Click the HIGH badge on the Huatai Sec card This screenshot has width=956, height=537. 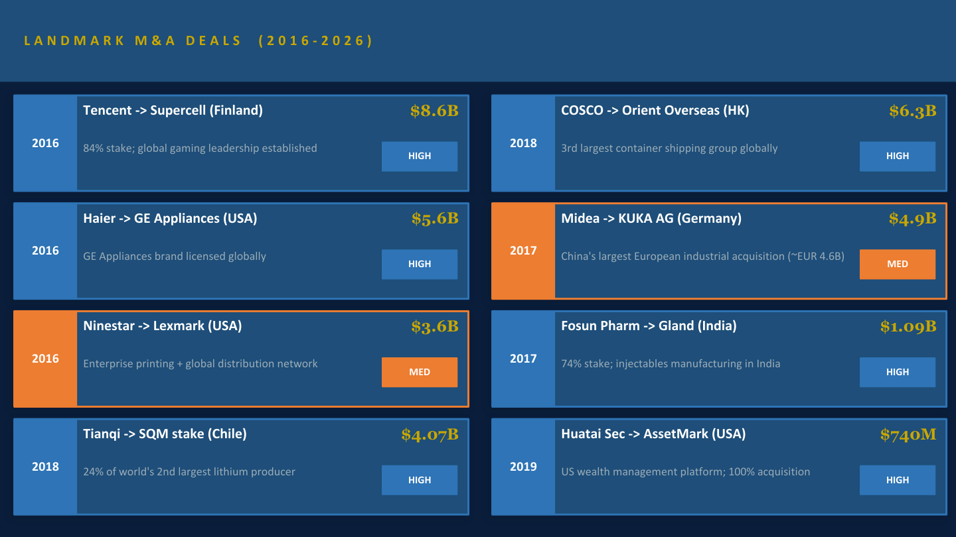[898, 480]
